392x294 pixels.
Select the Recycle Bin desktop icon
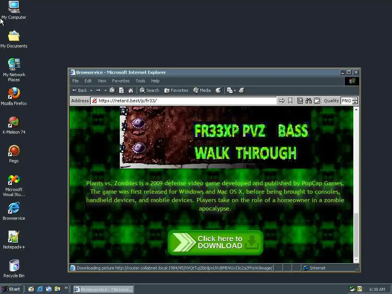[x=14, y=269]
